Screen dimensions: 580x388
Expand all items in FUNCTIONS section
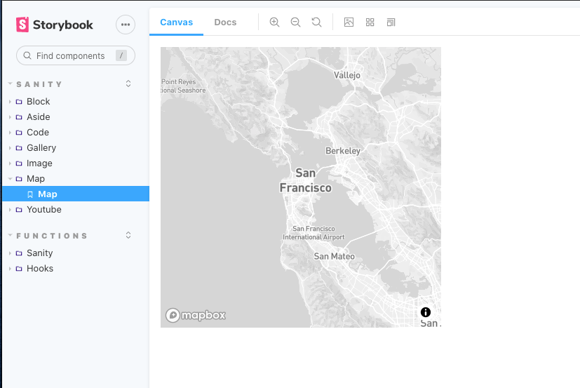(x=128, y=236)
